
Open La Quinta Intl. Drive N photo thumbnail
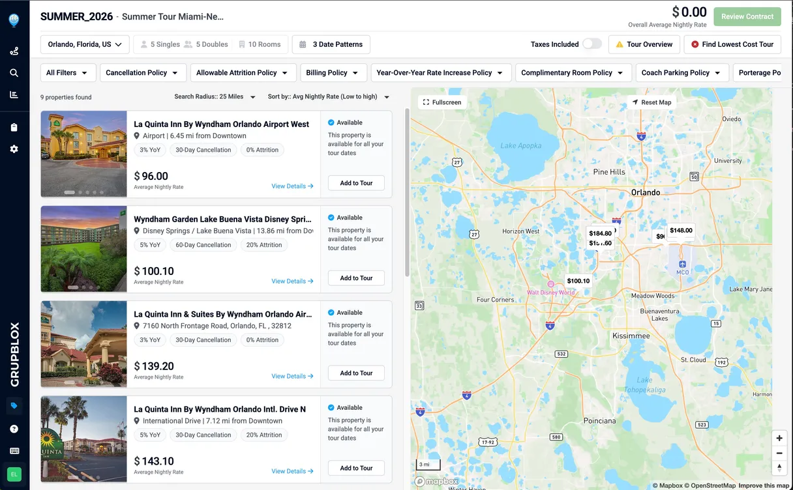[x=83, y=439]
